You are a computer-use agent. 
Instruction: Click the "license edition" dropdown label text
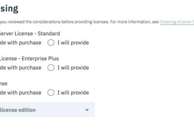pyautogui.click(x=18, y=110)
